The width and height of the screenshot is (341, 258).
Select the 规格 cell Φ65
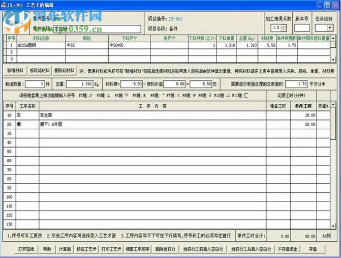(87, 45)
